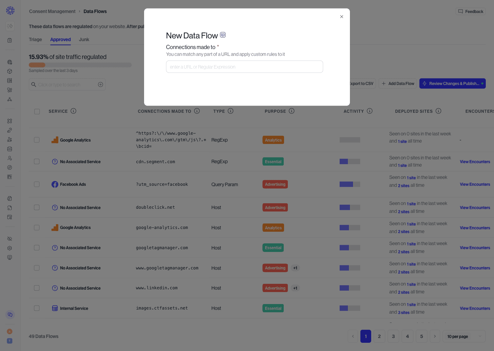The image size is (494, 351).
Task: Expand +1 purposes on www.googletagmanager.com row
Action: tap(295, 268)
